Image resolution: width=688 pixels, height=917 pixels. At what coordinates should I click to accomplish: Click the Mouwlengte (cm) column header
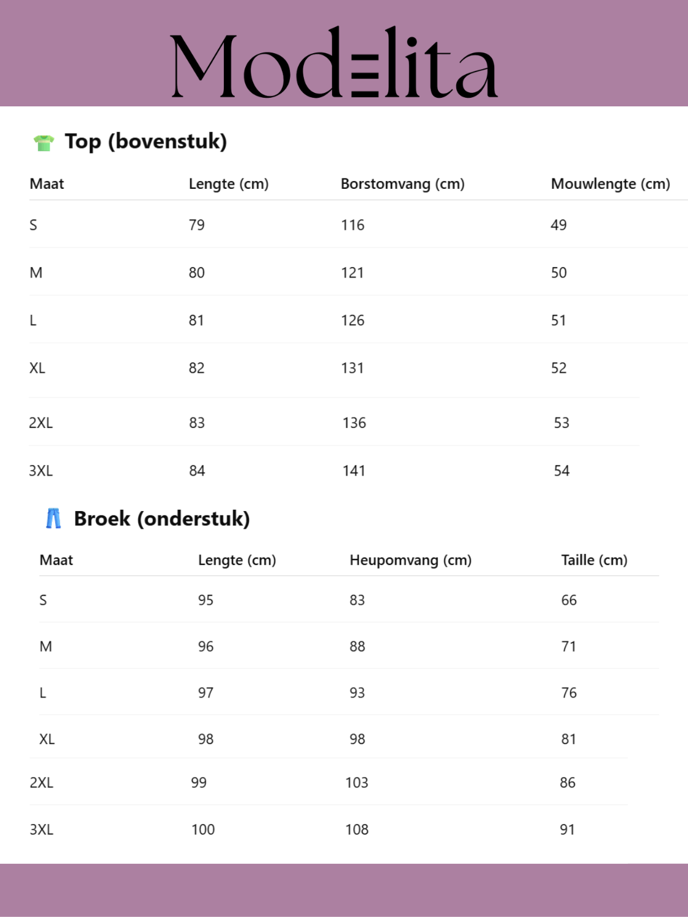(x=610, y=184)
